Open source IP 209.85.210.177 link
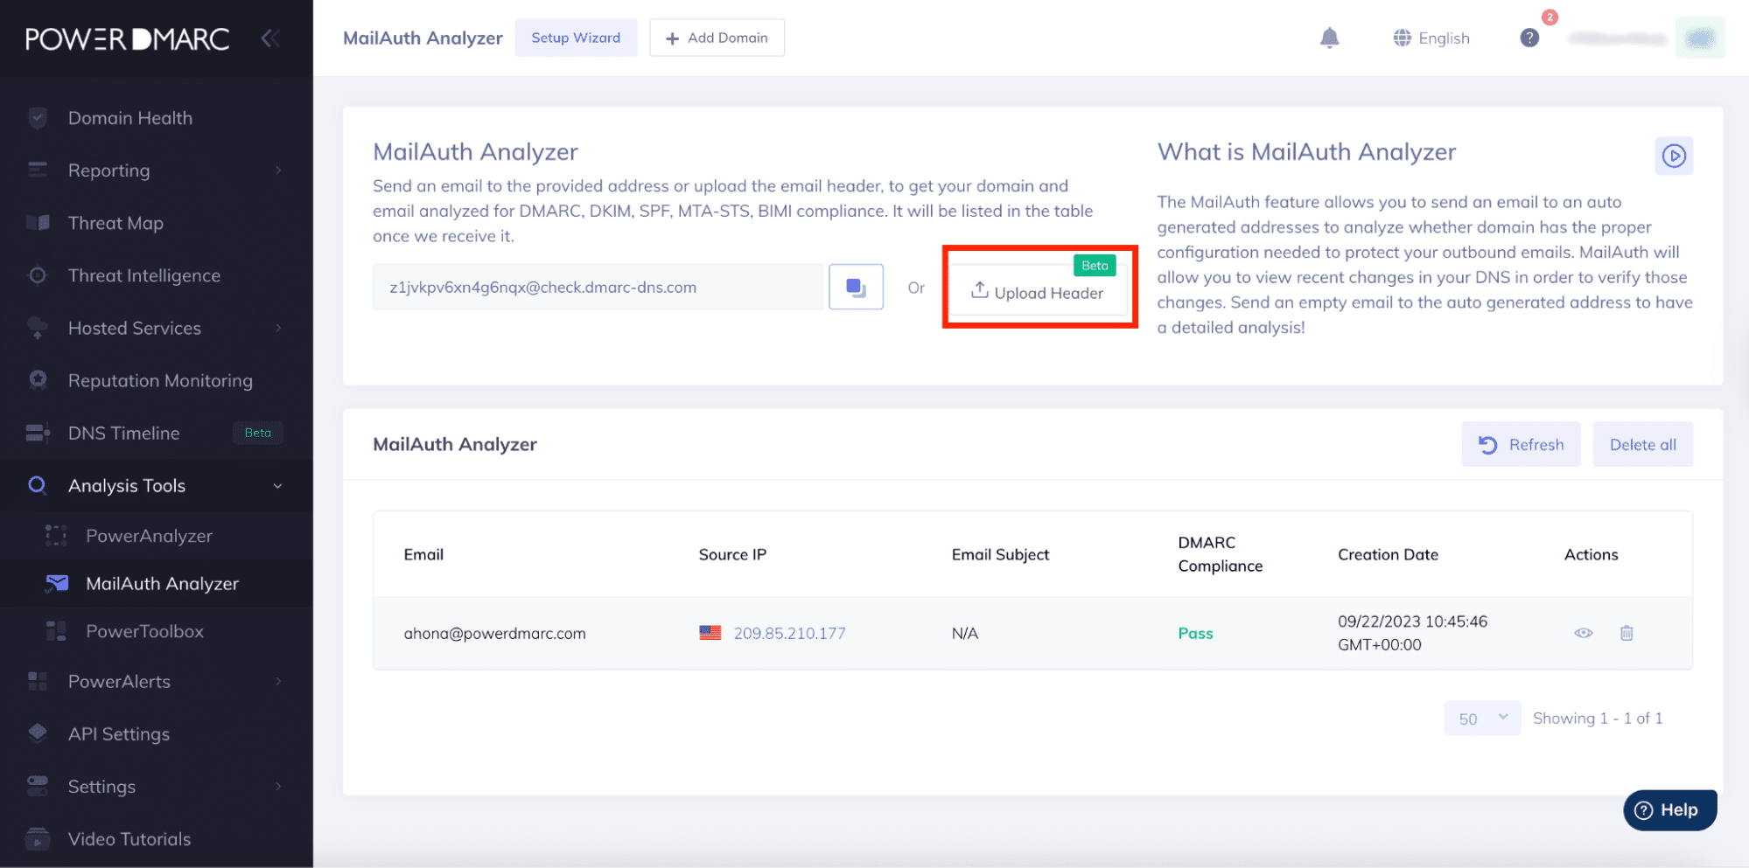 (789, 634)
